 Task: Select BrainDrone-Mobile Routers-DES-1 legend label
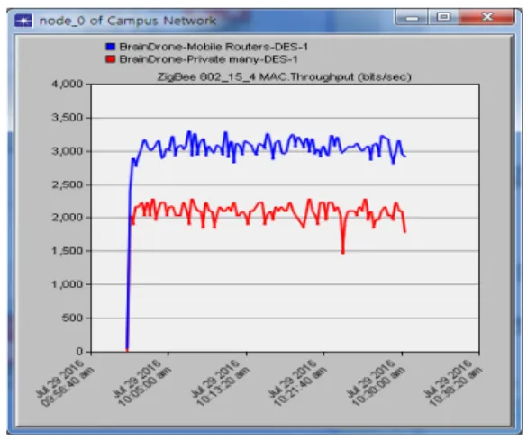pyautogui.click(x=214, y=47)
